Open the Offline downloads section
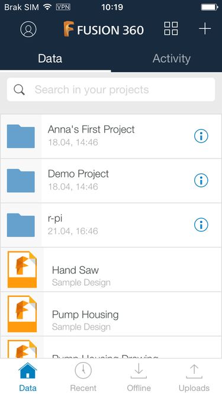 [x=139, y=376]
